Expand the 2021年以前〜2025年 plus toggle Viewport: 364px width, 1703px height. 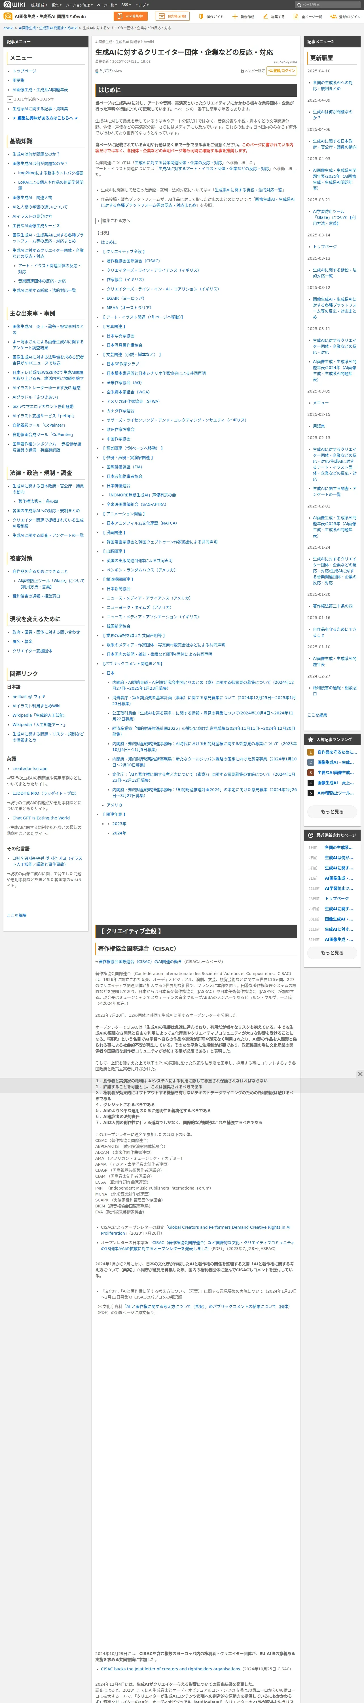[10, 99]
